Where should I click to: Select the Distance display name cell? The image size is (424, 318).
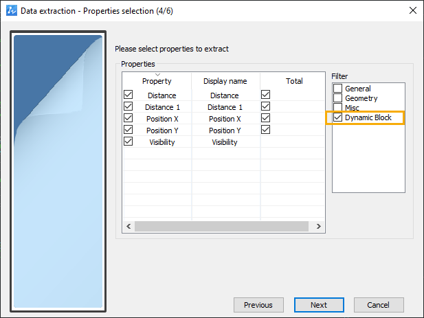pos(225,95)
